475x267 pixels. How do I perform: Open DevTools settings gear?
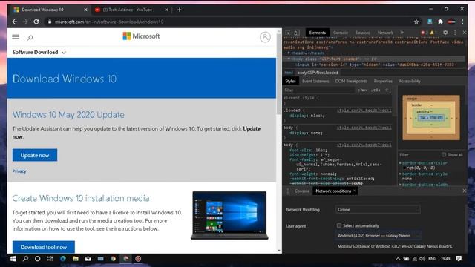tap(445, 33)
